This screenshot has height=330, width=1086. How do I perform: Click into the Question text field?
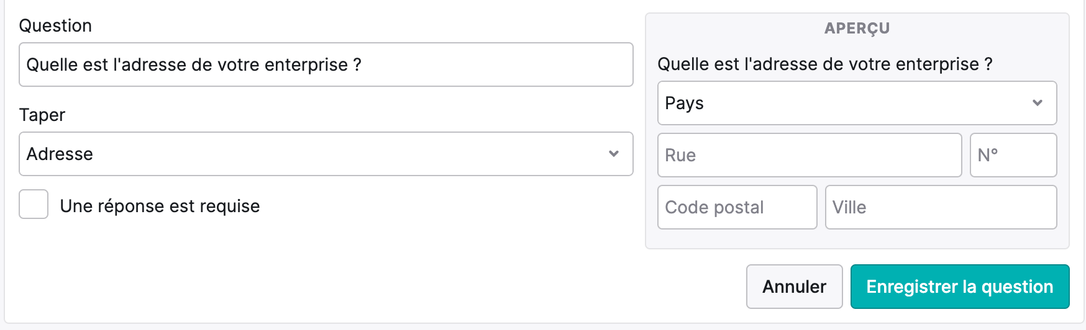326,65
